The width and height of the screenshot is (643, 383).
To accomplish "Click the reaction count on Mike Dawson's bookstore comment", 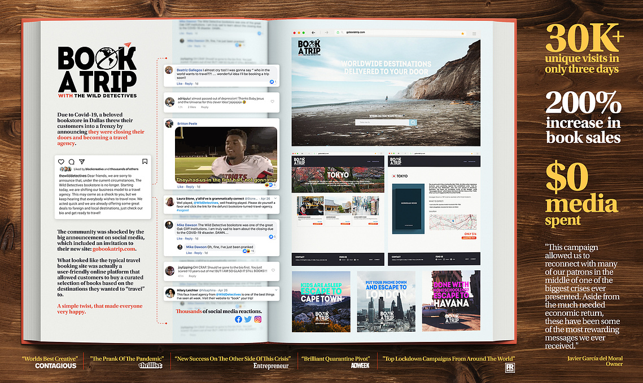I will [x=272, y=237].
